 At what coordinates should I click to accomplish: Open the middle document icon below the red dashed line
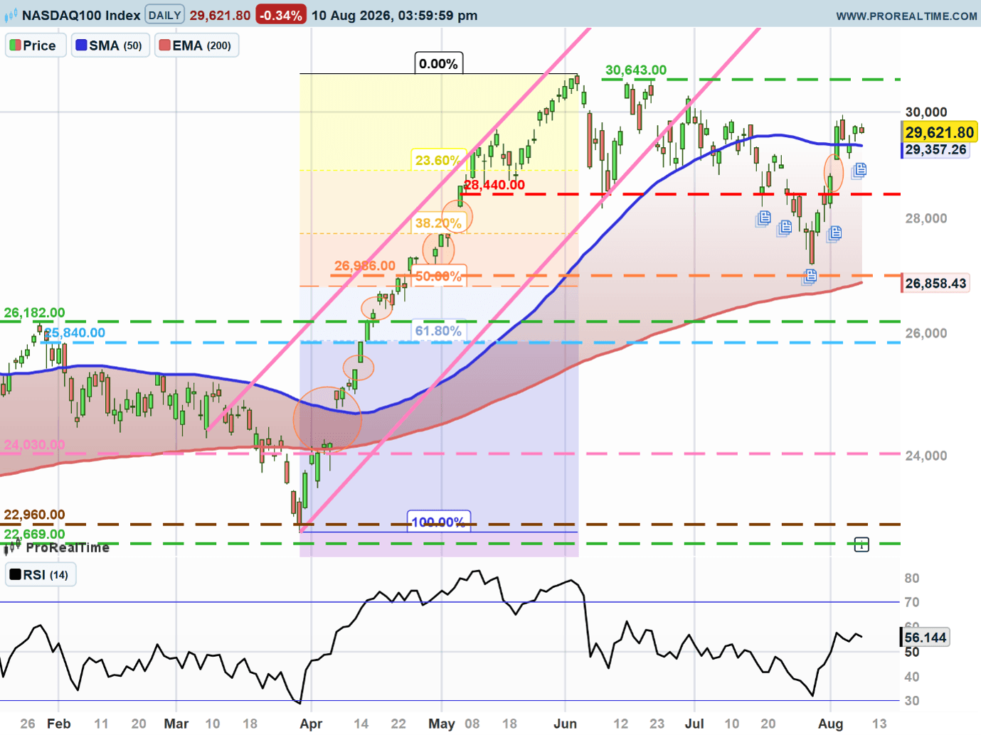785,227
